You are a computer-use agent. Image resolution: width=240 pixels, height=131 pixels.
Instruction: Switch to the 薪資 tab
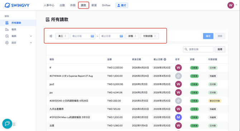click(x=94, y=5)
